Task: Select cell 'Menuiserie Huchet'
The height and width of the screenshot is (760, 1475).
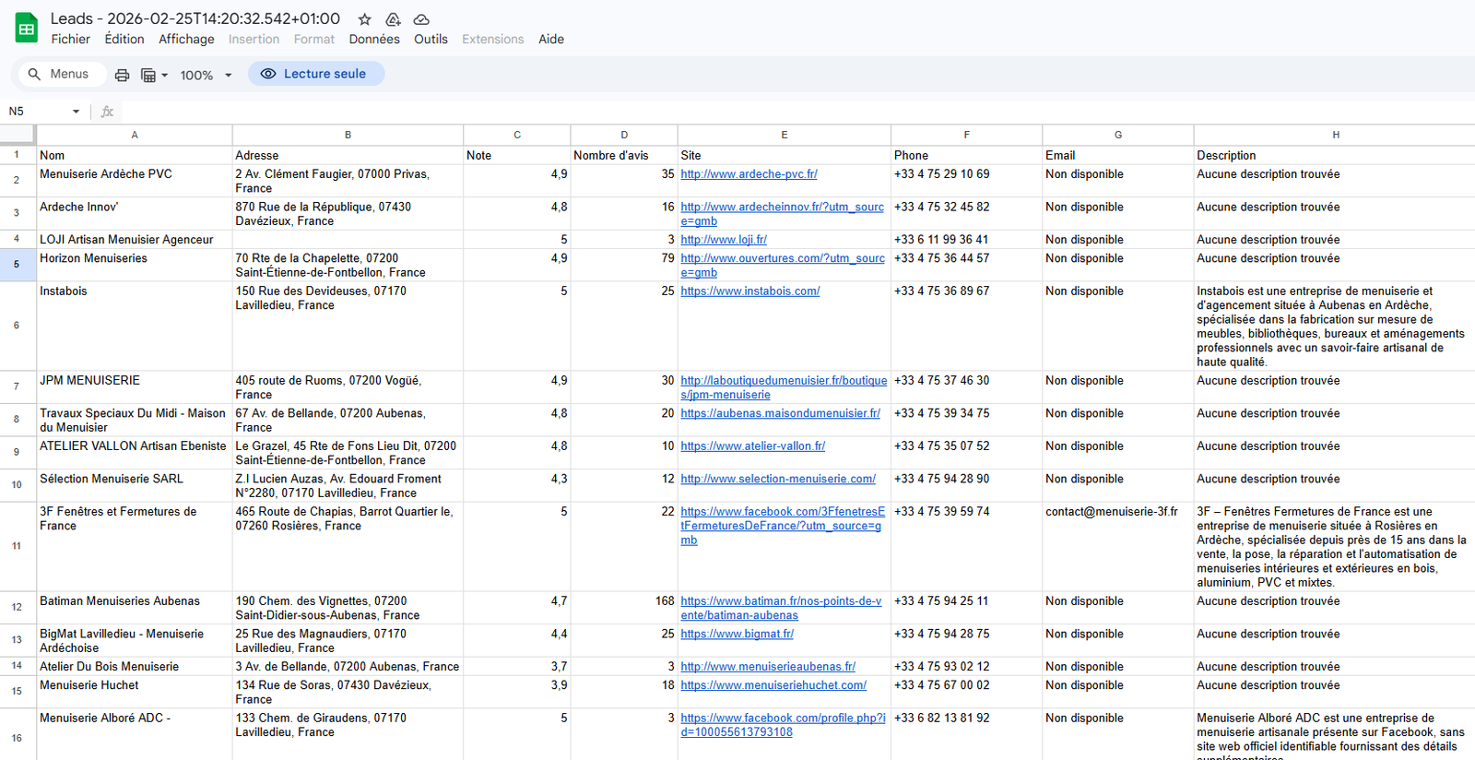Action: [135, 693]
